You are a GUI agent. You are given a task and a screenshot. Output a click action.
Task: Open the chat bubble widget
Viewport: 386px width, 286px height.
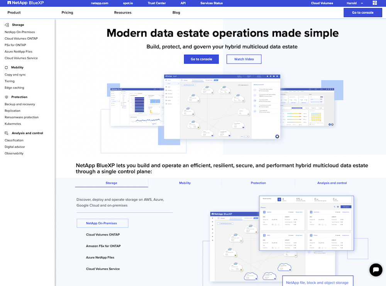point(376,270)
